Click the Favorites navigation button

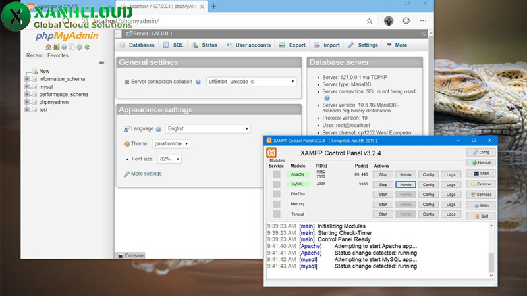point(58,55)
